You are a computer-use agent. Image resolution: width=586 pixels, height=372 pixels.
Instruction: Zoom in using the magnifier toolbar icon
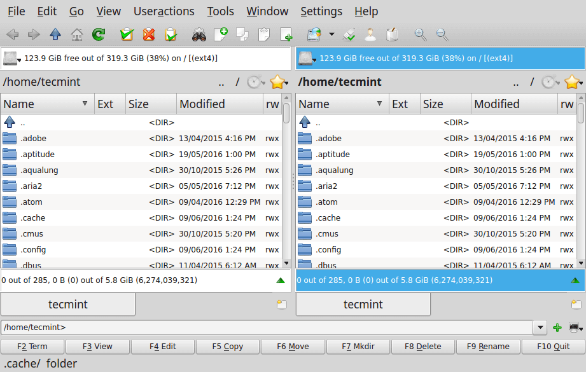pyautogui.click(x=419, y=34)
